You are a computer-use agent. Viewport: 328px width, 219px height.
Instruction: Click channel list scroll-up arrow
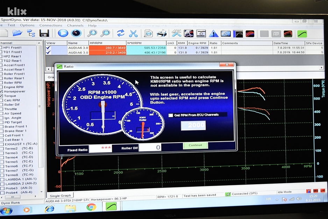[x=39, y=43]
